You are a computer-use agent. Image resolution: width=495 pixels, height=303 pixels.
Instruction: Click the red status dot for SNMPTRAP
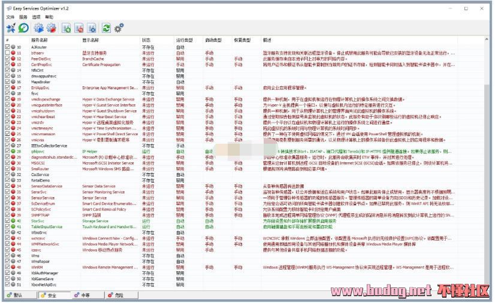tap(13, 215)
